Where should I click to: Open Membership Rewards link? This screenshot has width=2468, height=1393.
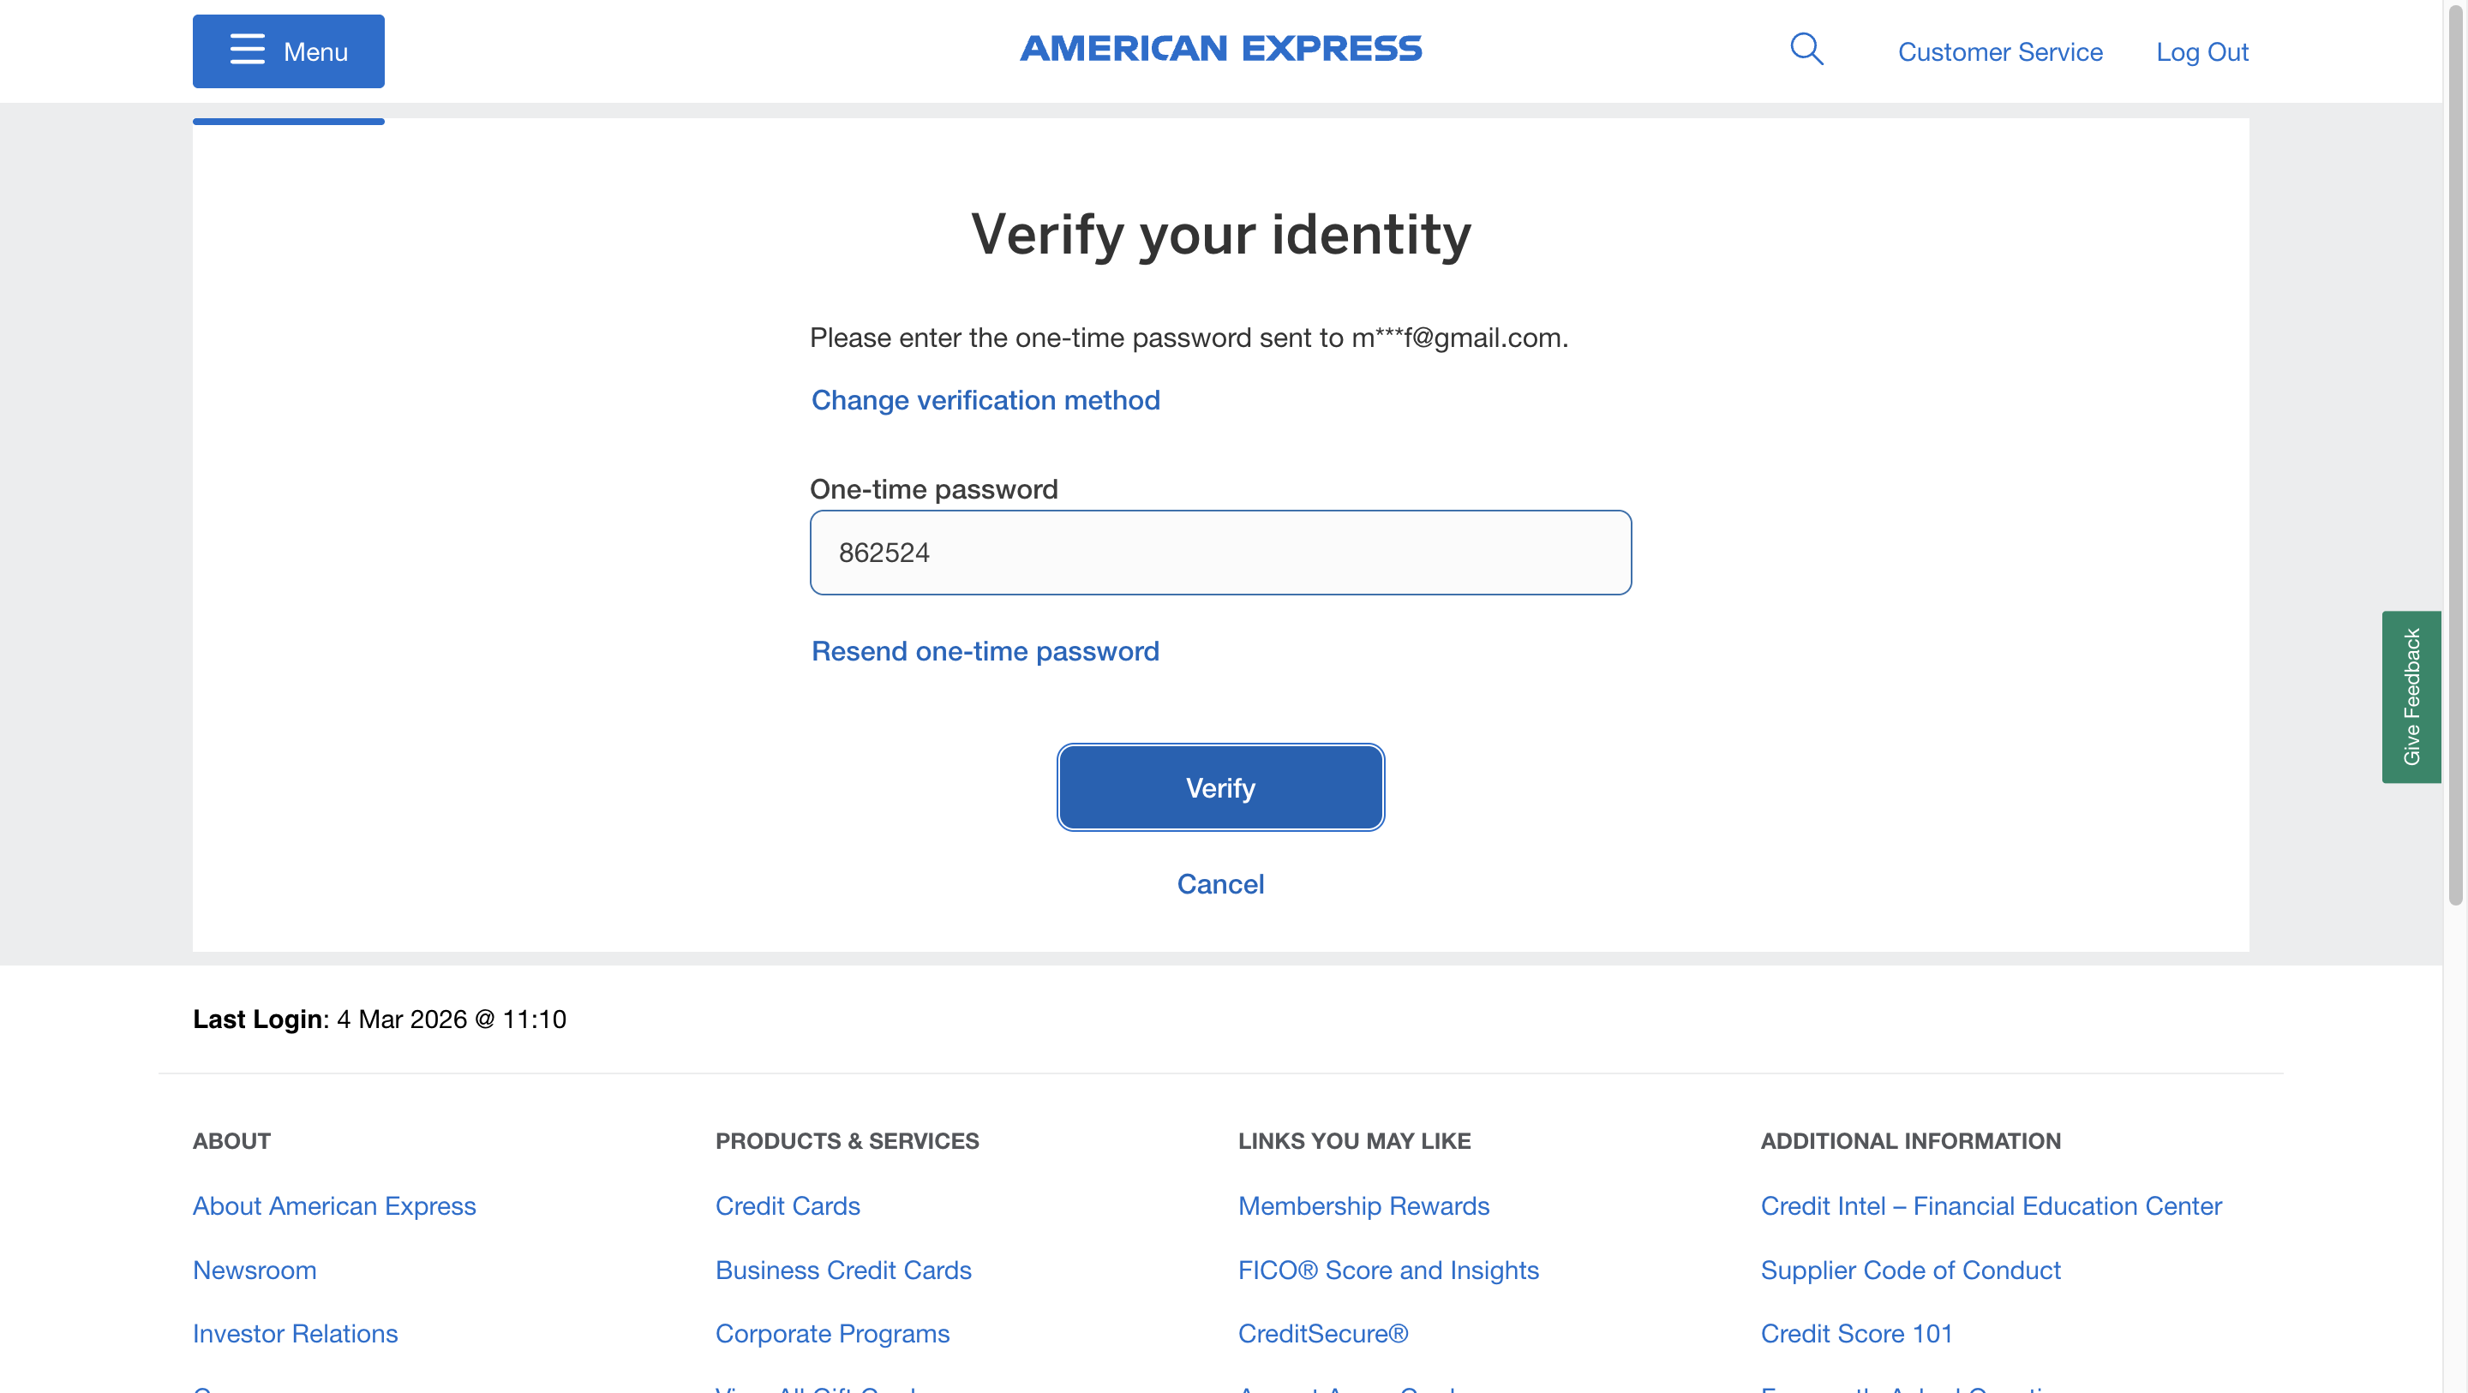(1363, 1205)
